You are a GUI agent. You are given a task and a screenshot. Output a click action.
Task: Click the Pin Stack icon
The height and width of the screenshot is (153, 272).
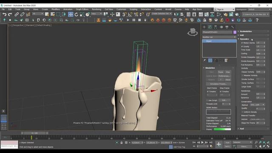[205, 60]
